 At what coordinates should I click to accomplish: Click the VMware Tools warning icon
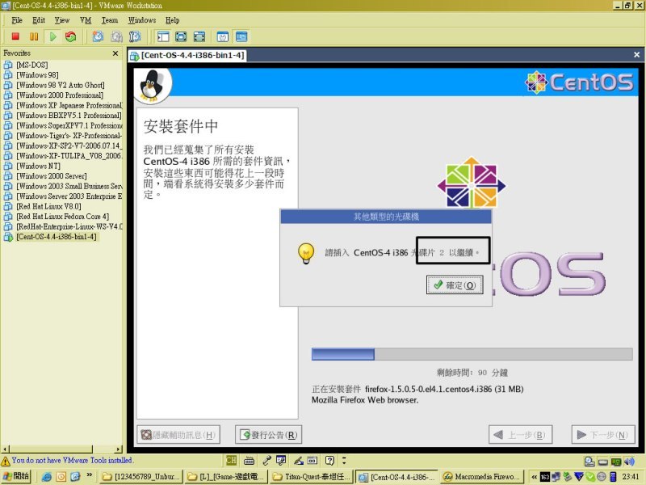[6, 461]
